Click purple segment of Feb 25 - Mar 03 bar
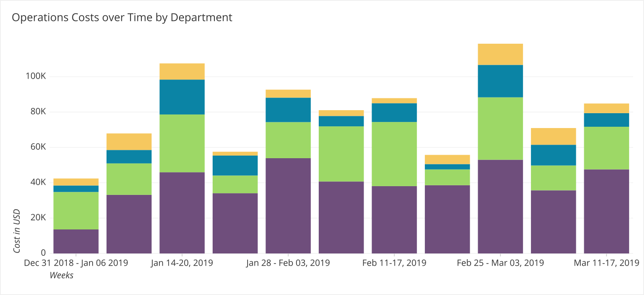Screen dimensions: 644x295 (500, 207)
